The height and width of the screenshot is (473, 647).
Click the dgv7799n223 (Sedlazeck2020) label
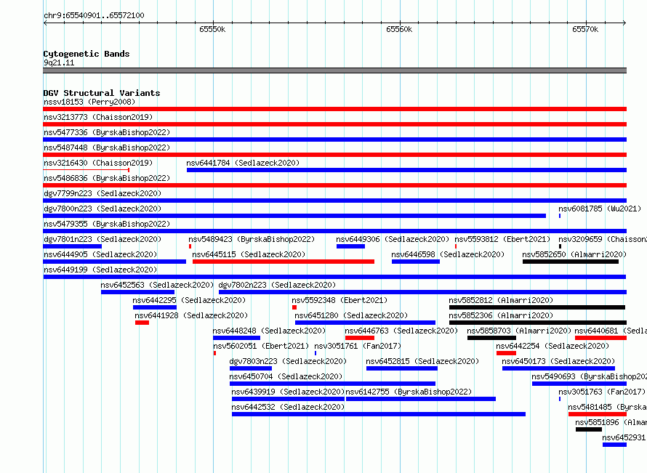(x=103, y=193)
